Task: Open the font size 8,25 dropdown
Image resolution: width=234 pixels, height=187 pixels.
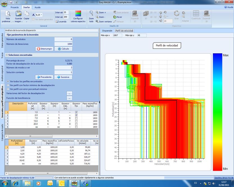Action: pos(42,15)
